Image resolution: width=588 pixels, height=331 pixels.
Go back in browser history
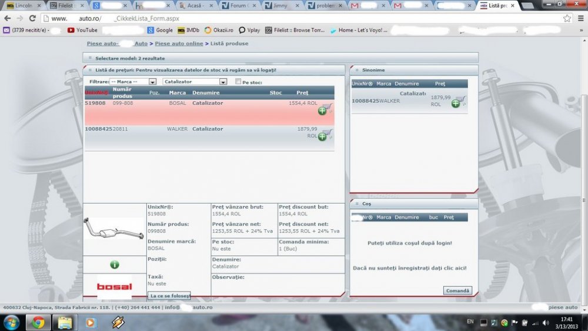[x=8, y=18]
